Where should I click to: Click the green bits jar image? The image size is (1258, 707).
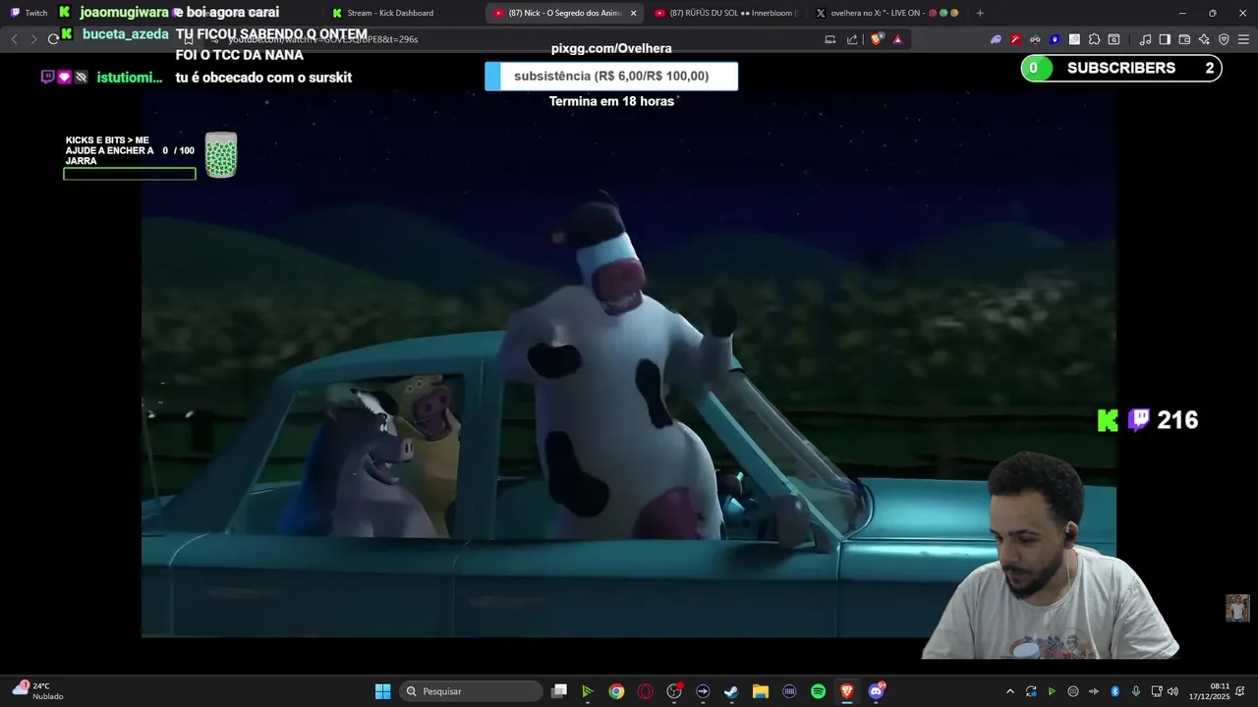point(221,155)
